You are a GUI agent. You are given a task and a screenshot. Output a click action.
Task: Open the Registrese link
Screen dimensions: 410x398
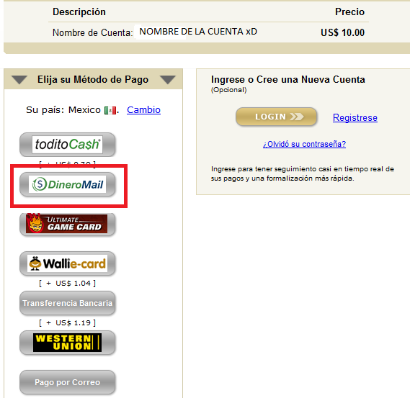click(x=355, y=118)
